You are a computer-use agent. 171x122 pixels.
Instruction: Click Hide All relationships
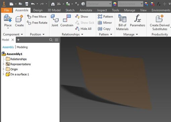pyautogui.click(x=83, y=29)
